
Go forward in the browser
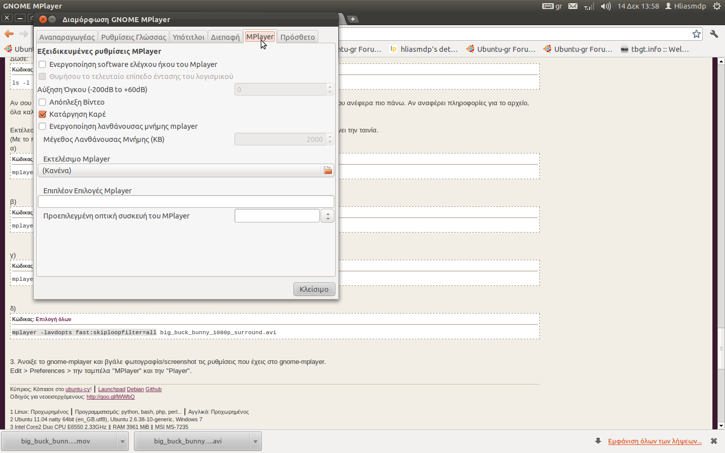[24, 34]
